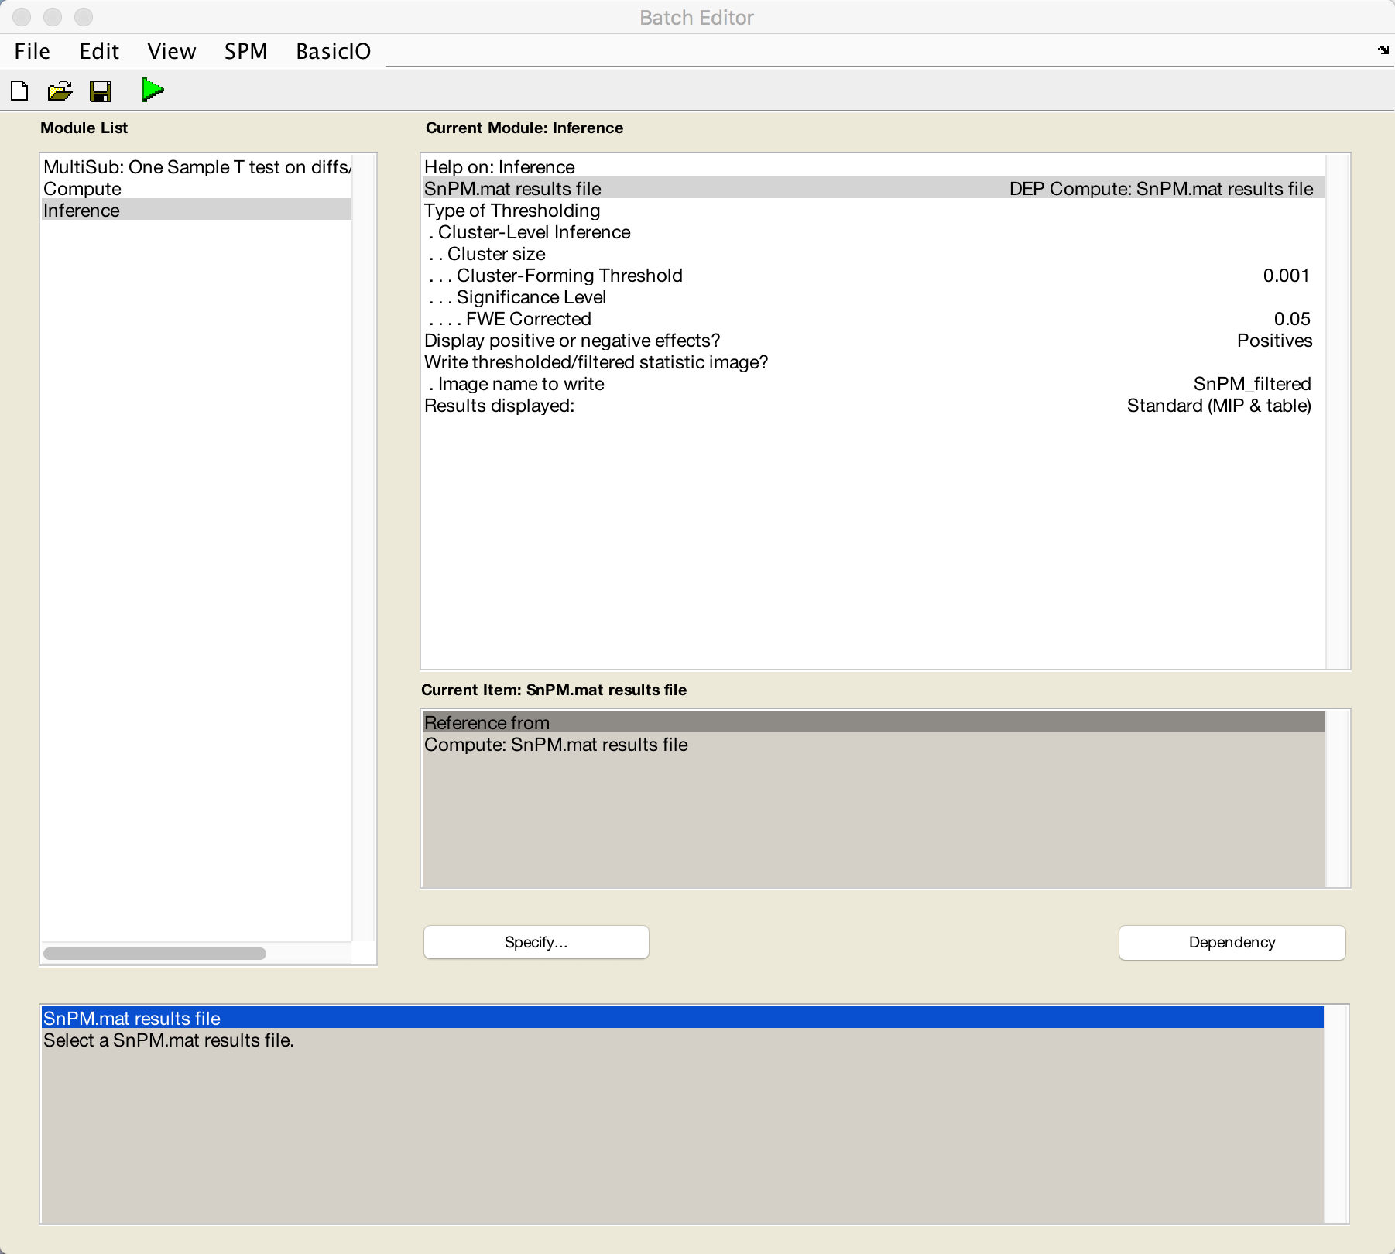Open the SPM menu
Viewport: 1395px width, 1254px height.
coord(245,51)
